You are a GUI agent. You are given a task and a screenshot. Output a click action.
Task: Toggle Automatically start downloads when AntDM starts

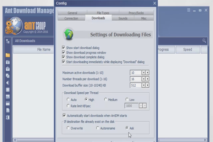(64, 115)
